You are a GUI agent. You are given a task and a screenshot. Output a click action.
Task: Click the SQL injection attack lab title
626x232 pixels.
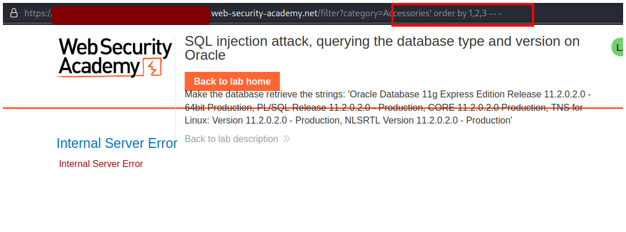click(x=382, y=42)
